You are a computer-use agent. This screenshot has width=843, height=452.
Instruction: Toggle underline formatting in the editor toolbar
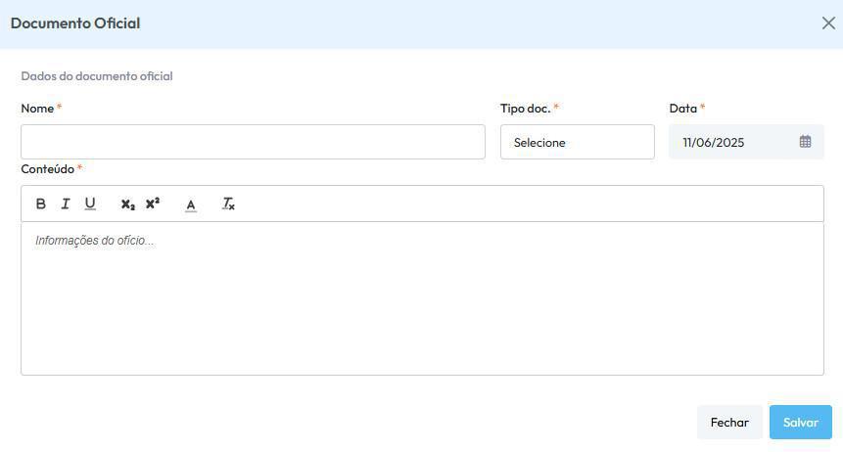coord(90,203)
